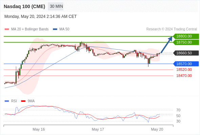The width and height of the screenshot is (200, 135).
Task: Click the 18660.50 current price tag
Action: (186, 53)
